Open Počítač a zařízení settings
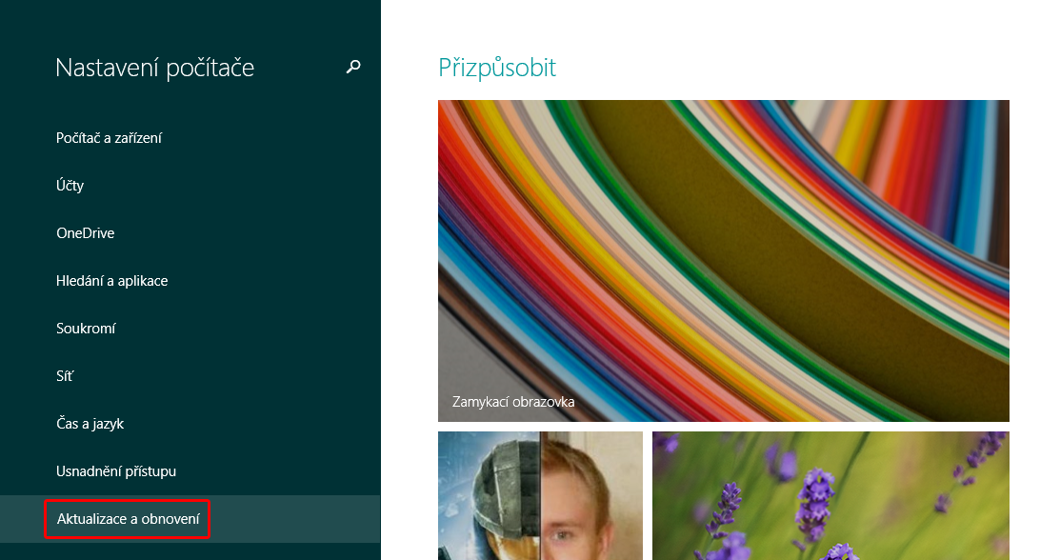The height and width of the screenshot is (560, 1060). tap(109, 138)
